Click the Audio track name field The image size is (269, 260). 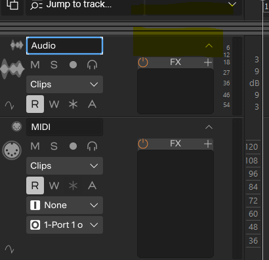point(64,45)
